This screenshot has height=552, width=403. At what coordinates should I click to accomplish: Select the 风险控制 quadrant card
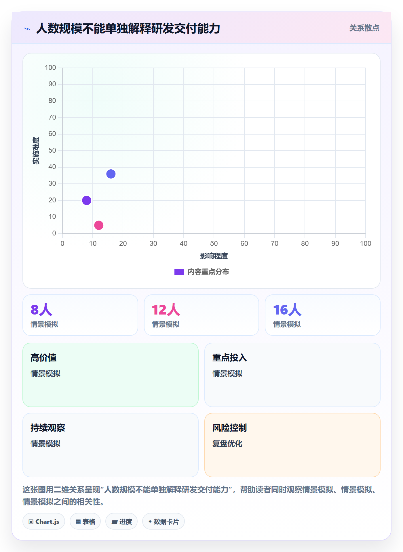292,445
